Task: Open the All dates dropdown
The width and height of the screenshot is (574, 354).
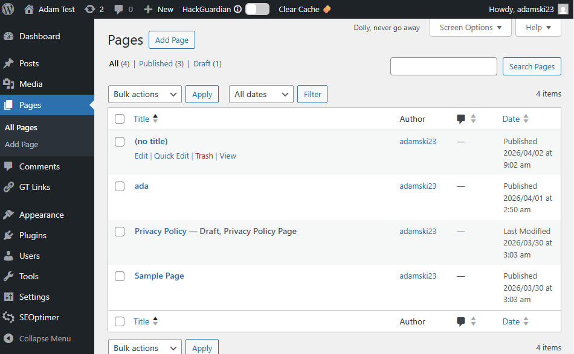Action: (x=261, y=94)
